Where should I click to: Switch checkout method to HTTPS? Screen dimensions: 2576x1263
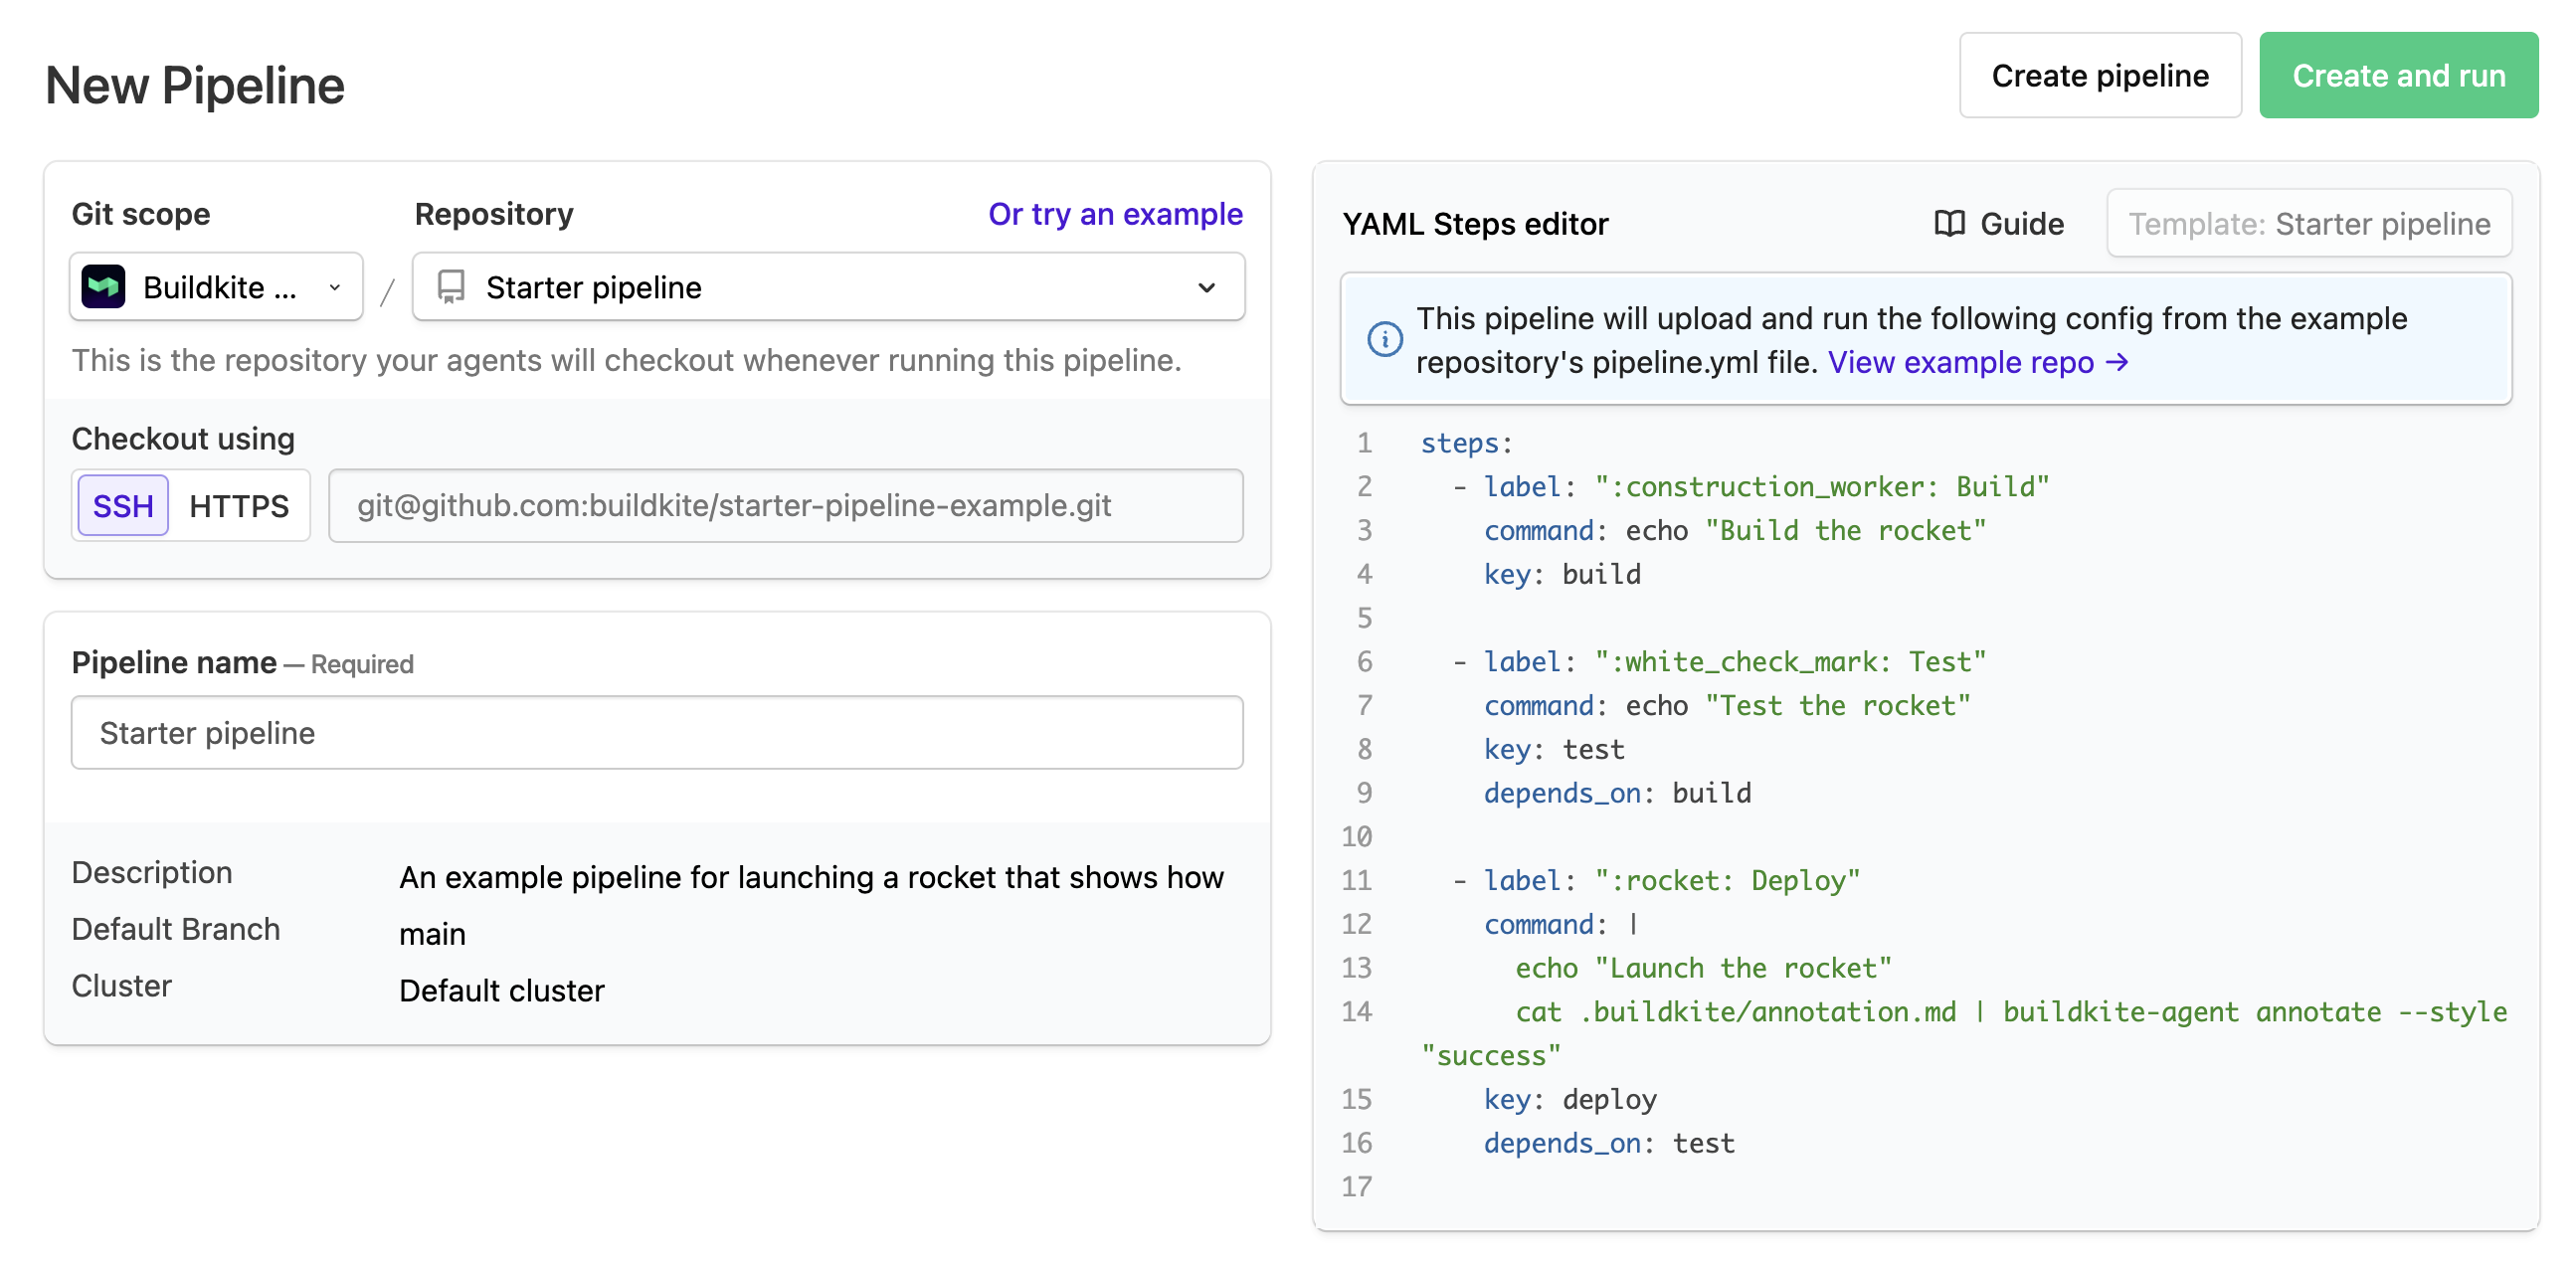point(239,505)
